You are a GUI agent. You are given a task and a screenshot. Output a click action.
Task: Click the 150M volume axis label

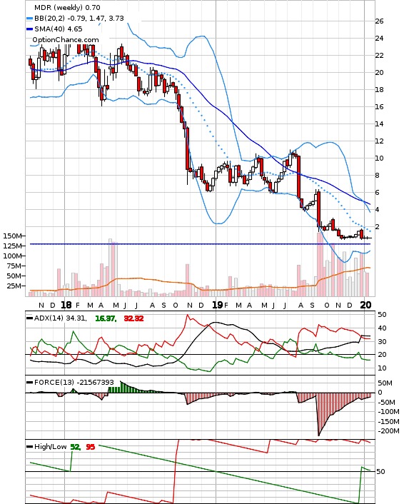[12, 236]
